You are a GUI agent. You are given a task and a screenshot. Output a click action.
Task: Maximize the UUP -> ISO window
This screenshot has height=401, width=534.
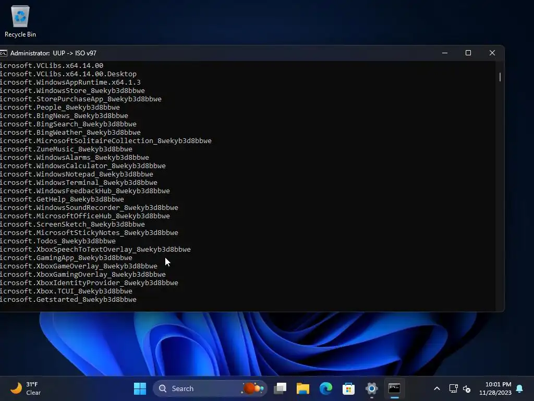(x=468, y=53)
